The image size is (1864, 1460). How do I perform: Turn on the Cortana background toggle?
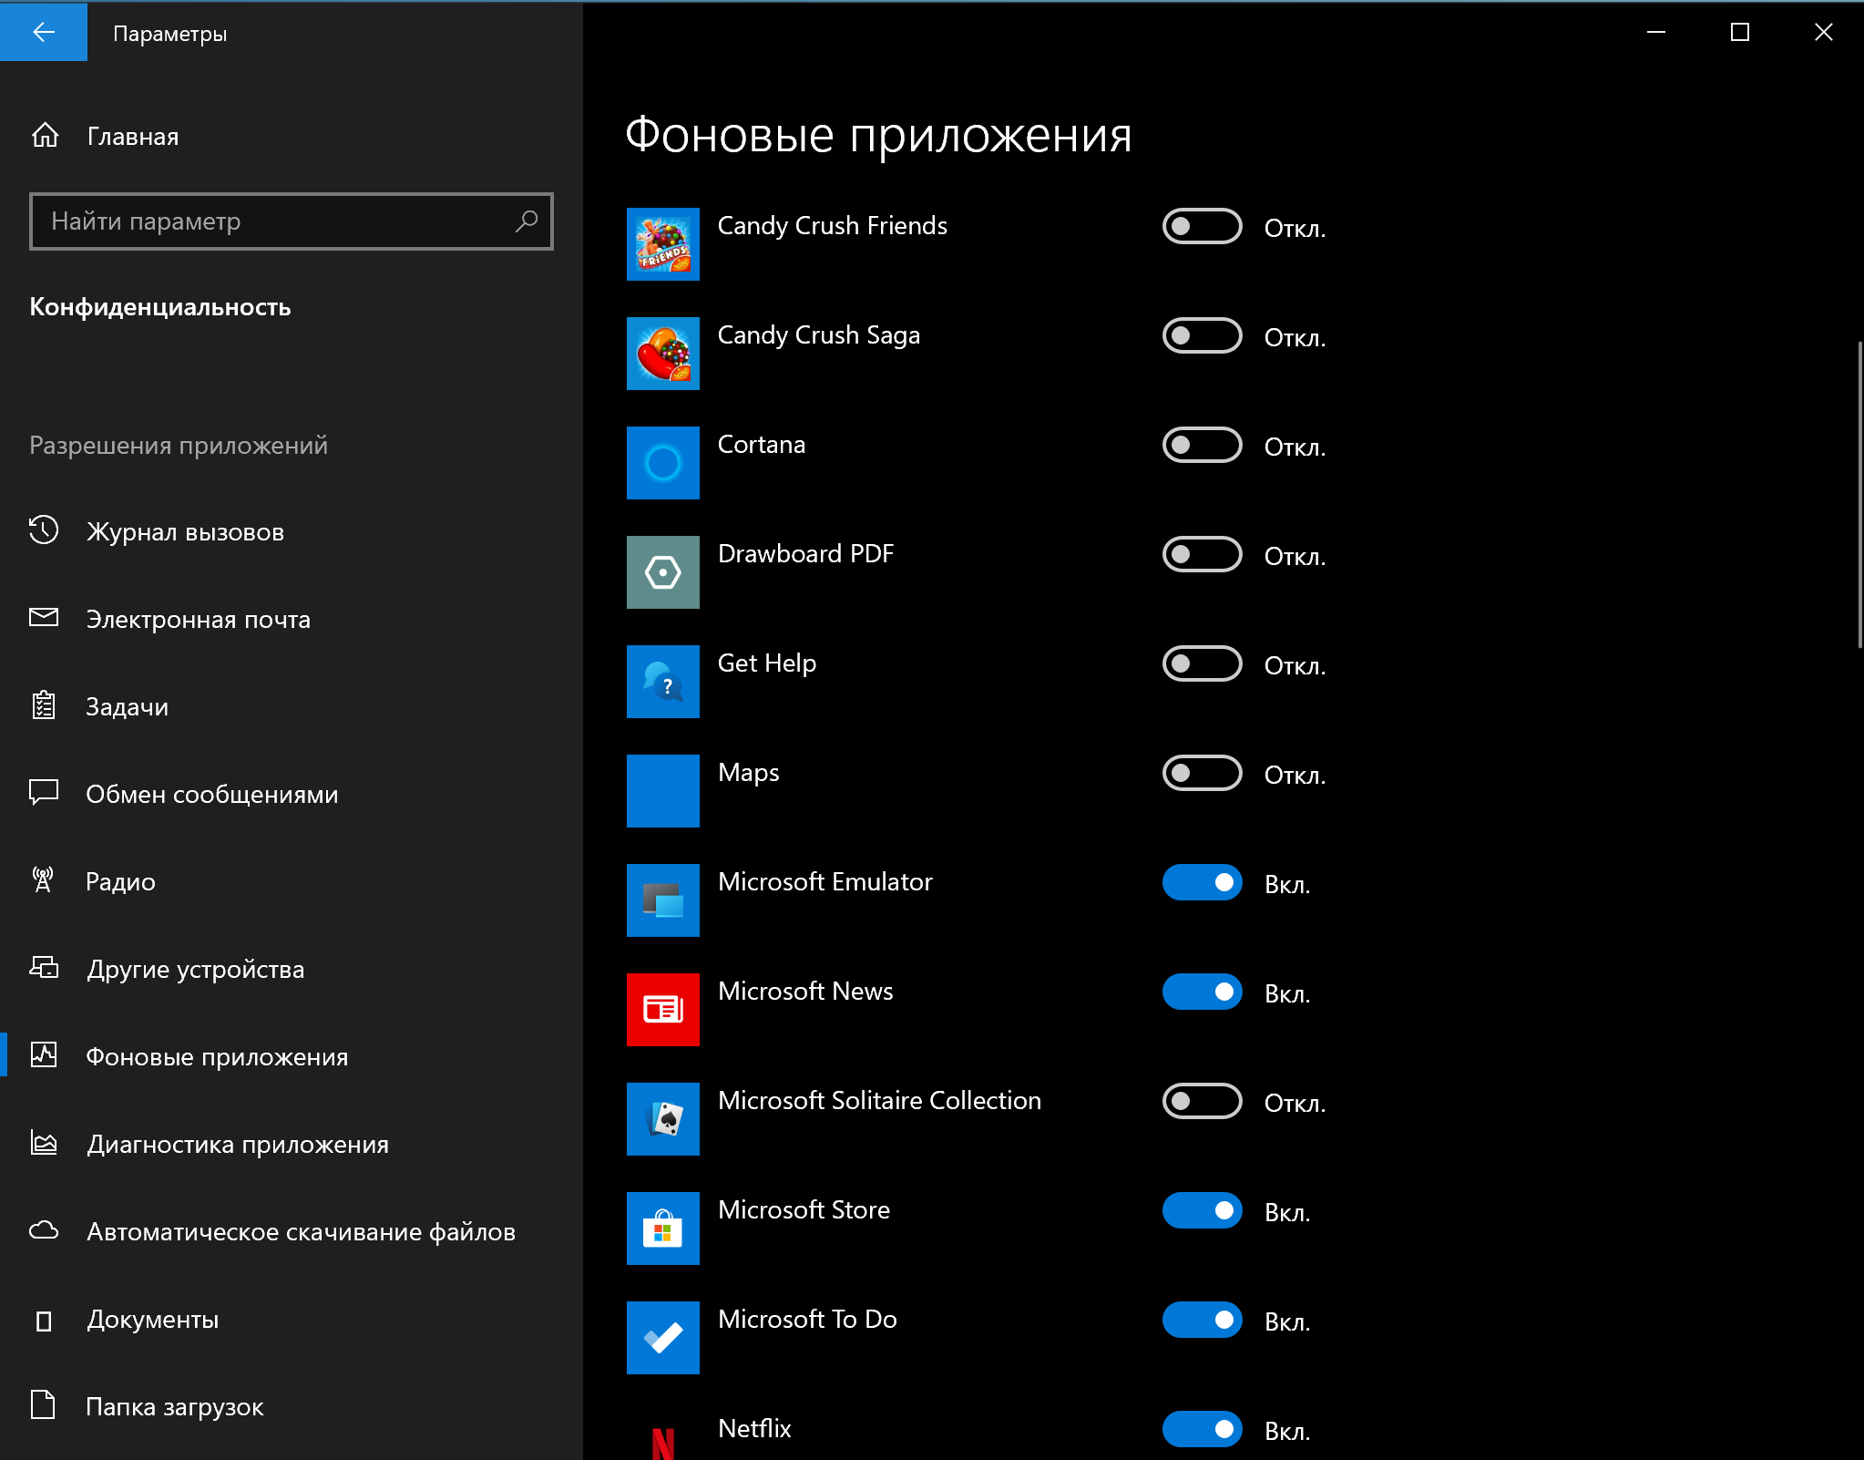click(1202, 445)
